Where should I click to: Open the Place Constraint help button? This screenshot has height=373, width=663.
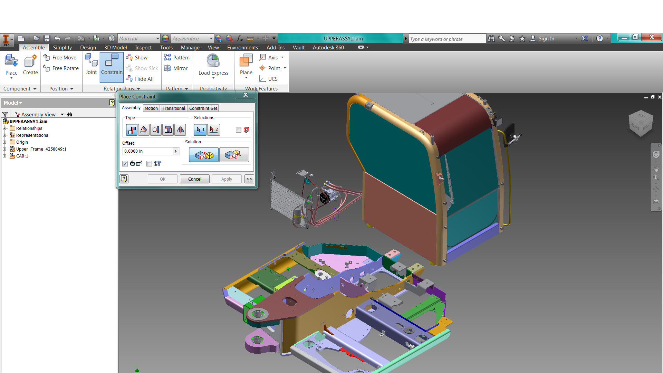pos(124,179)
